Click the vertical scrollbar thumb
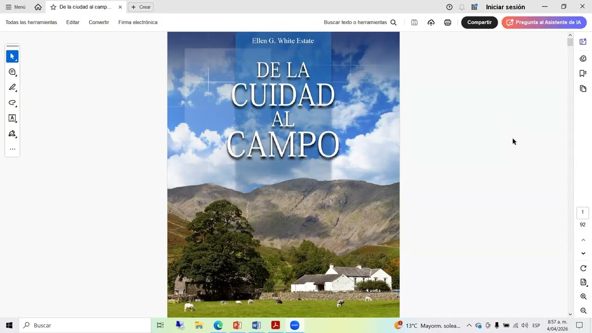 [x=570, y=42]
